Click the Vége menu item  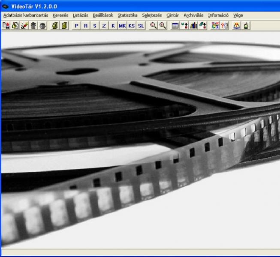(x=238, y=15)
